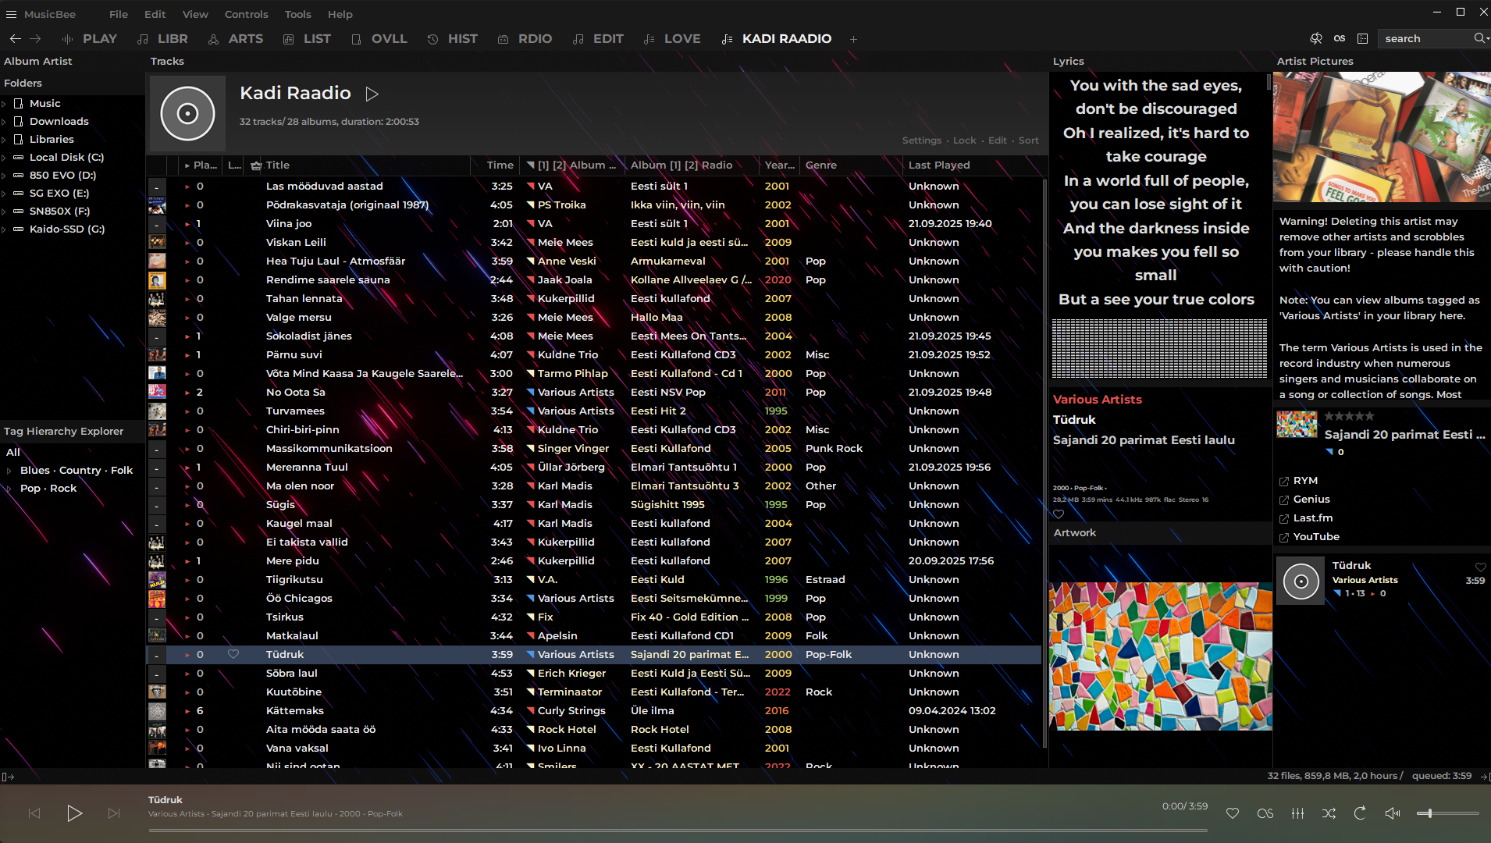
Task: Click the Sort playlist option
Action: click(1028, 140)
